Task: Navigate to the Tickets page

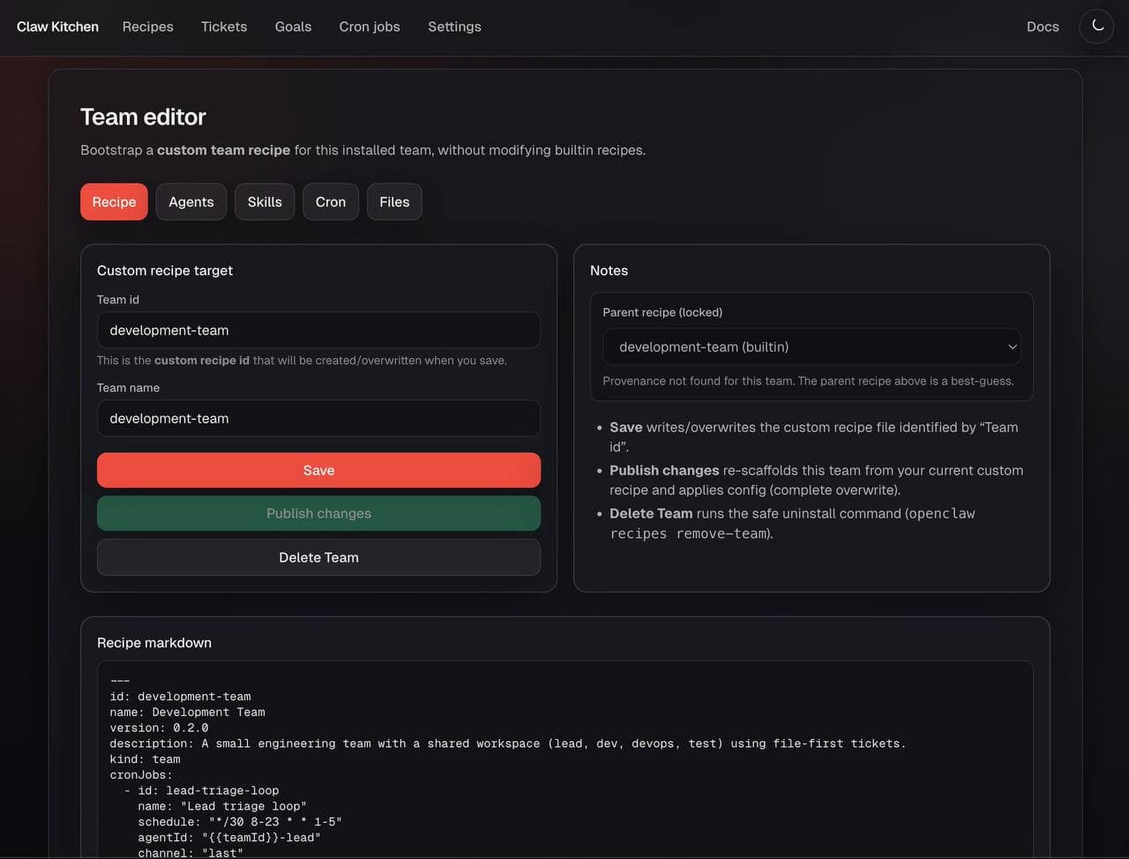Action: tap(223, 26)
